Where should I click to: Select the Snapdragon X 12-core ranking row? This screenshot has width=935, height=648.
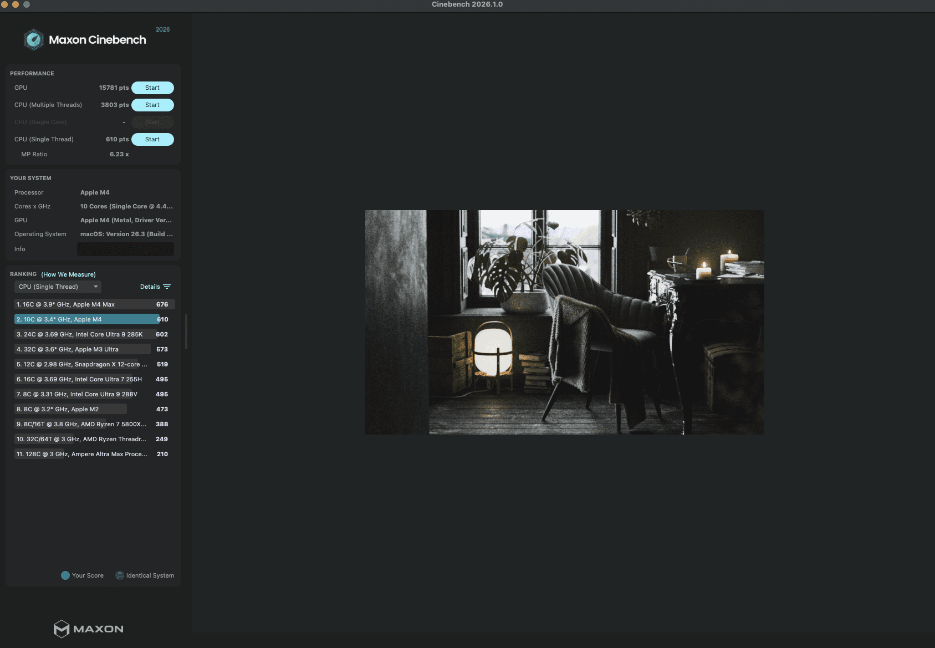[94, 364]
